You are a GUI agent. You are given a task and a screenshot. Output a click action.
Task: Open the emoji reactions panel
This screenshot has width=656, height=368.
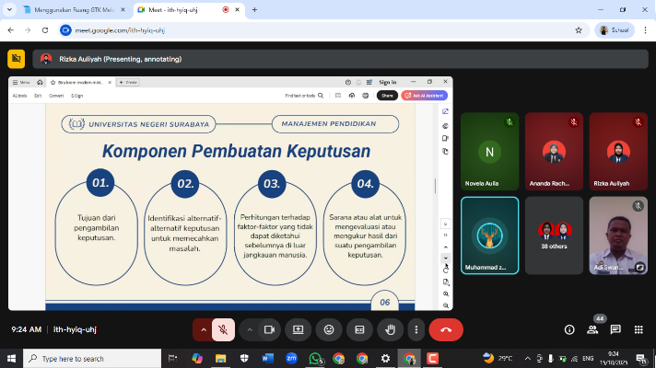328,329
